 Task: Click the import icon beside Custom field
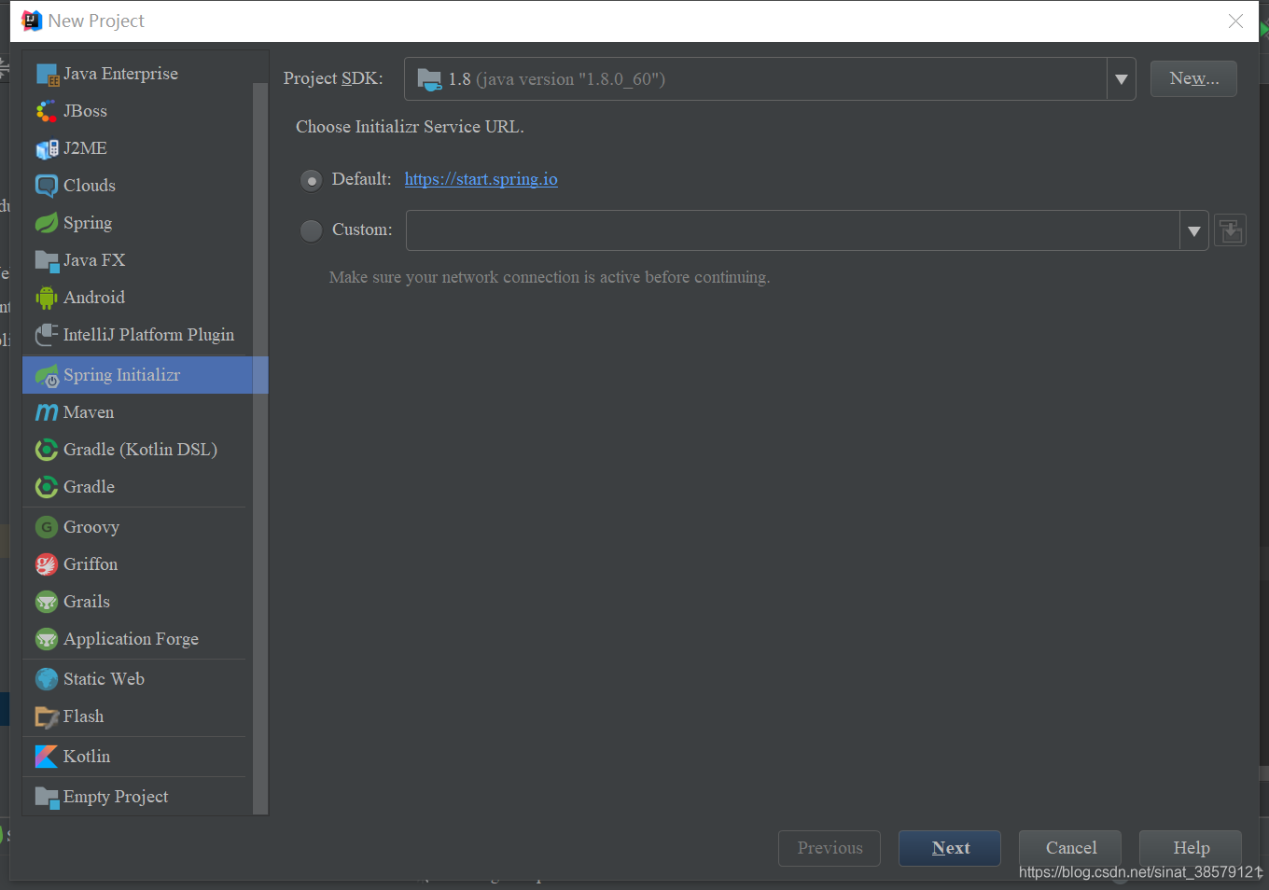pos(1231,230)
